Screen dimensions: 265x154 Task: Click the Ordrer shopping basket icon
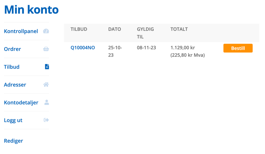(46, 49)
